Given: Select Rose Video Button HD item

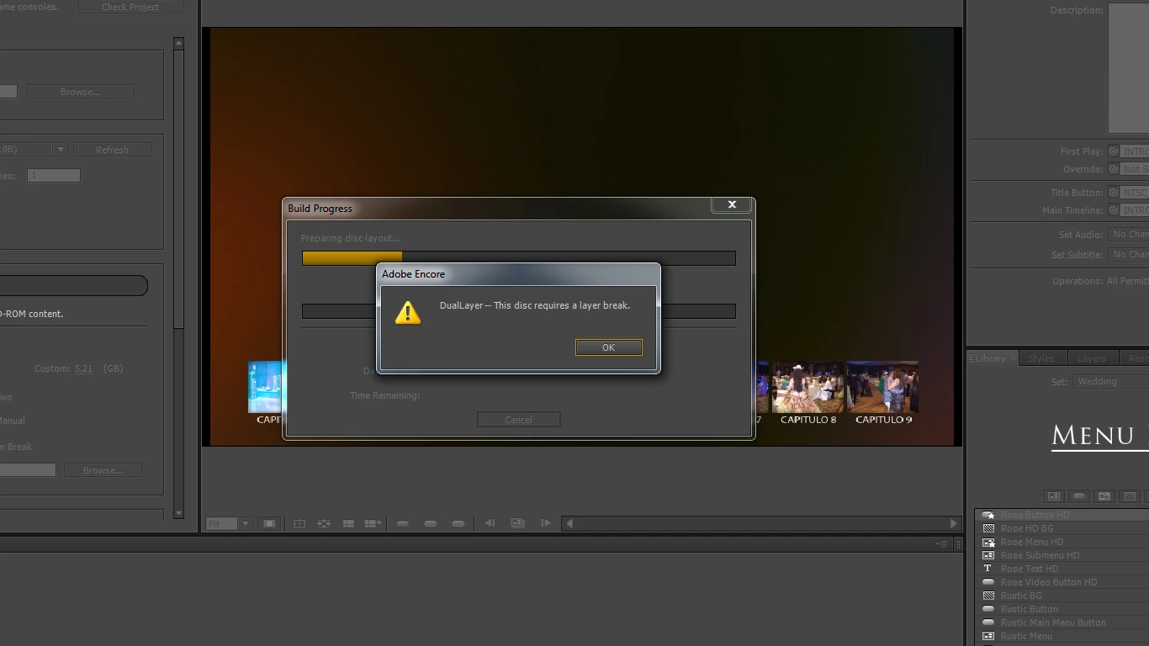Looking at the screenshot, I should (1062, 582).
